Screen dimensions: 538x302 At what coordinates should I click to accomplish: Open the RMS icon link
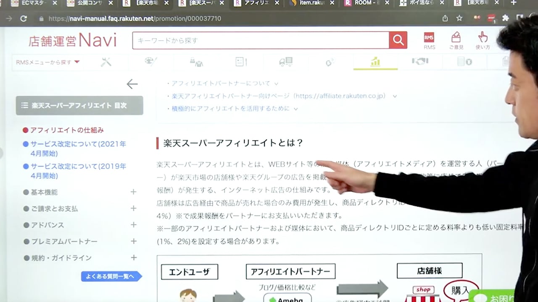429,40
